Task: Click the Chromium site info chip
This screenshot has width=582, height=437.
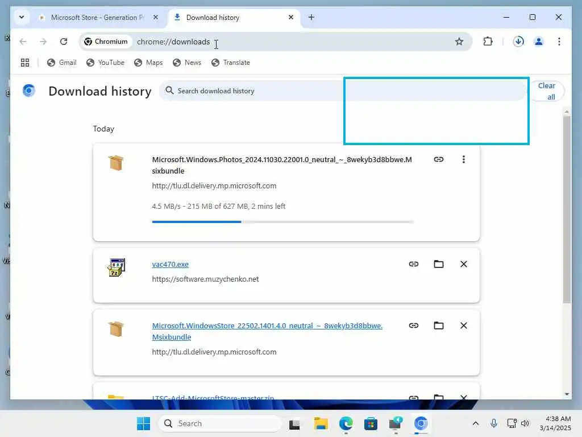Action: coord(106,42)
